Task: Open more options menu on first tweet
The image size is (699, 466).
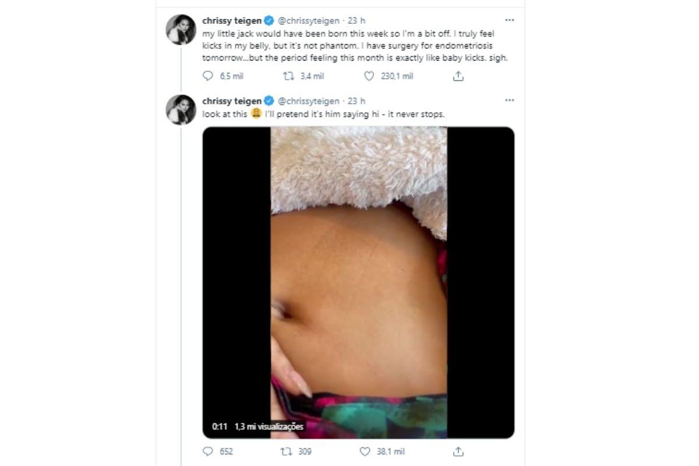Action: 510,20
